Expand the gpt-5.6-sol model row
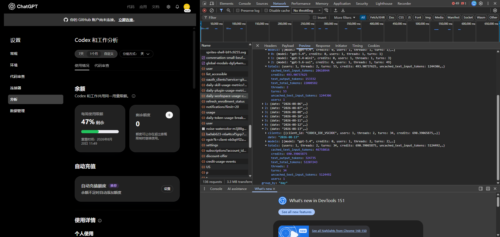Image resolution: width=500 pixels, height=237 pixels. pyautogui.click(x=269, y=62)
